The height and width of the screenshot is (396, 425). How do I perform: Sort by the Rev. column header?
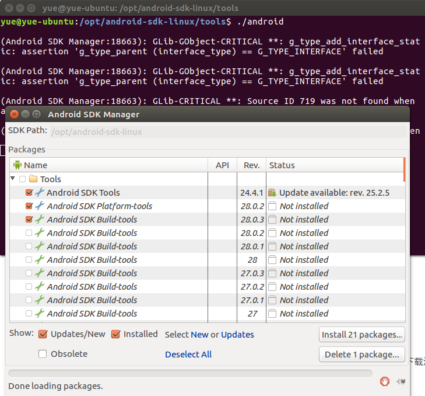pos(251,165)
